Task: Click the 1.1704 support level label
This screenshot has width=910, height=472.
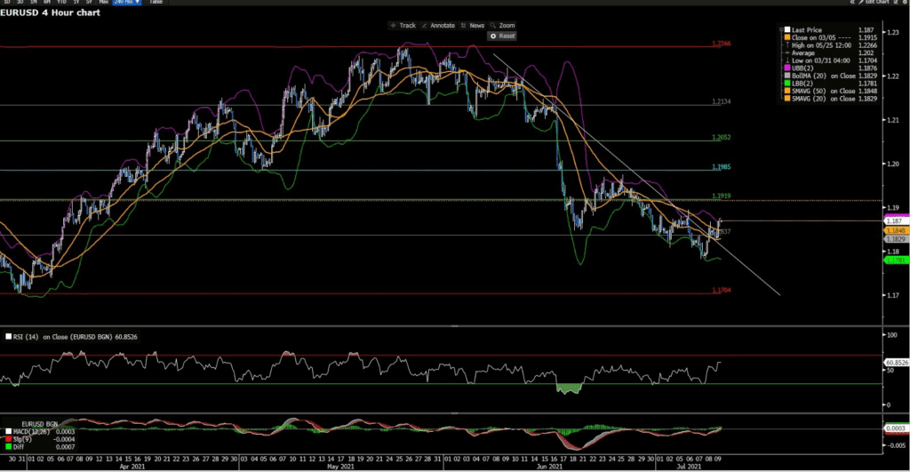Action: coord(722,291)
